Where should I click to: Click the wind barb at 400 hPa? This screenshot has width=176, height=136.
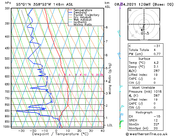[x=119, y=33]
